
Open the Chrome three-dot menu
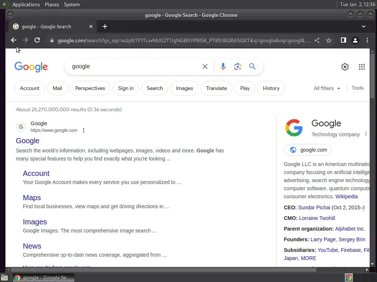tap(367, 40)
